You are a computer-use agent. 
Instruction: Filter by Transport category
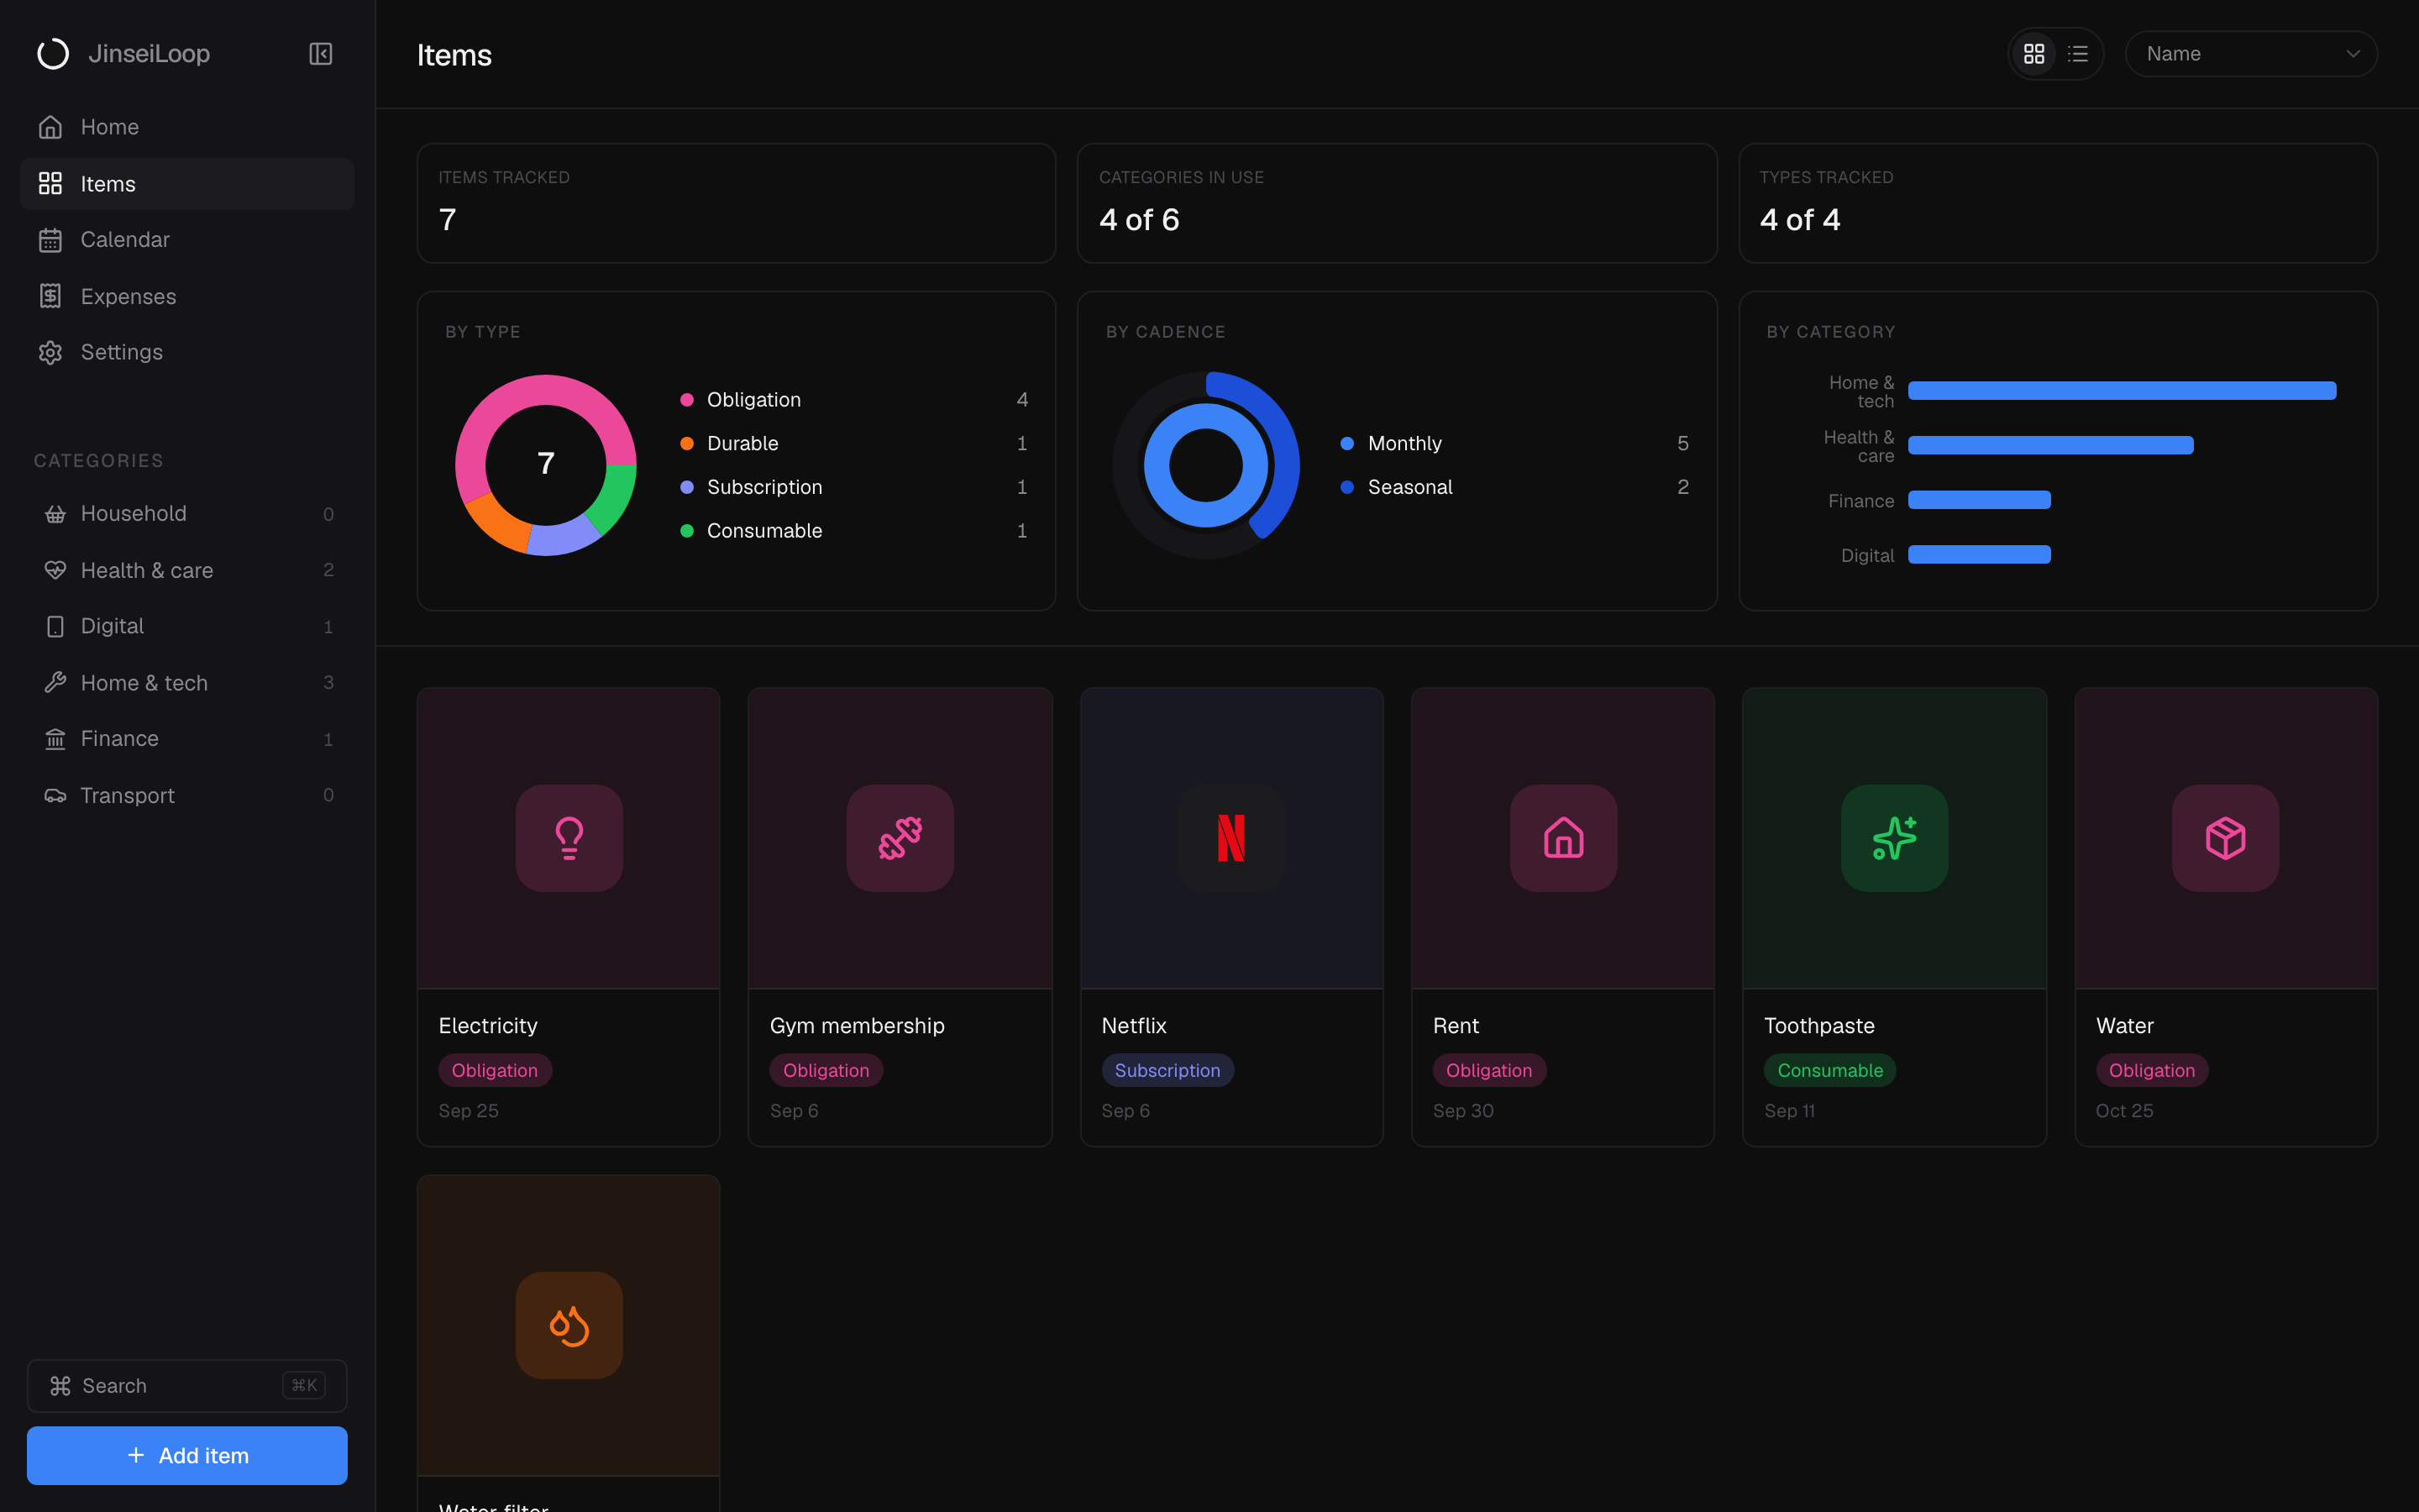pos(187,795)
